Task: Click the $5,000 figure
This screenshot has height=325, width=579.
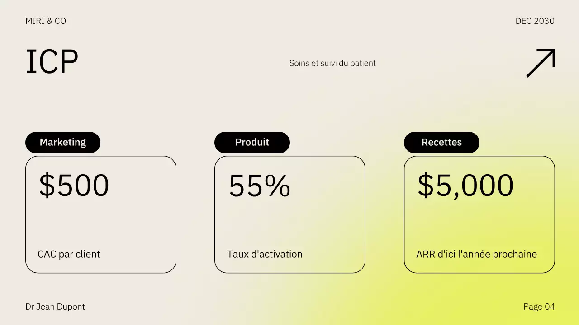Action: click(x=465, y=186)
